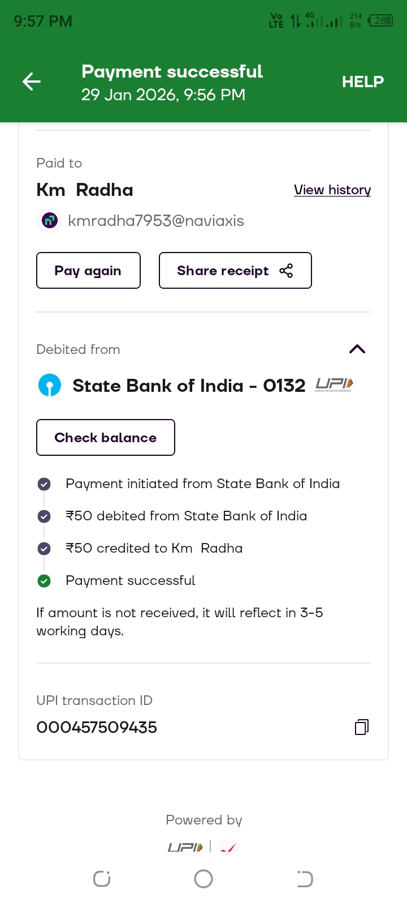Collapse the Debited from section
This screenshot has width=407, height=906.
[x=357, y=349]
